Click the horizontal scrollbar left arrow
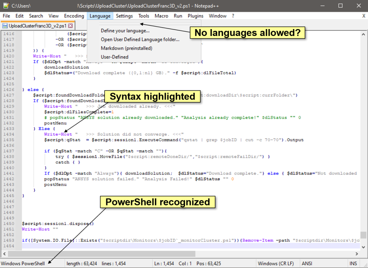Image resolution: width=368 pixels, height=268 pixels. click(4, 254)
